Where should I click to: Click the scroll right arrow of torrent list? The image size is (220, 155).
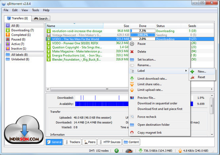[212, 89]
